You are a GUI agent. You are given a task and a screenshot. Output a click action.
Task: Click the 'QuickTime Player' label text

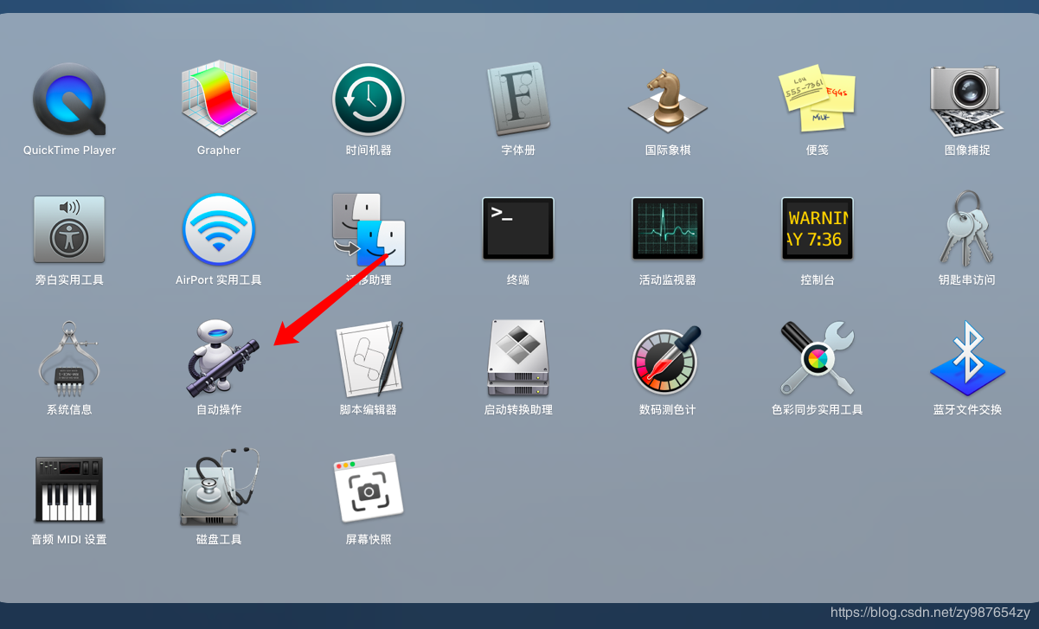pyautogui.click(x=69, y=151)
